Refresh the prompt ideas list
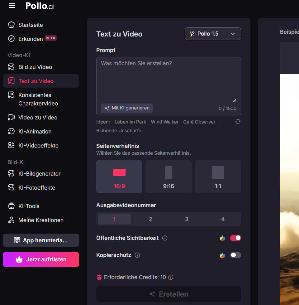Screen dimensions: 299x305 click(x=238, y=122)
